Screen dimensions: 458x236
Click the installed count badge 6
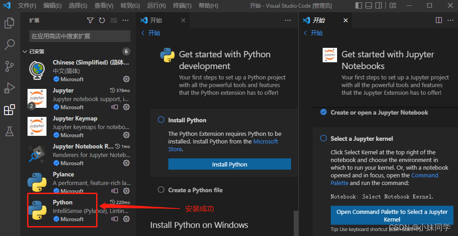click(126, 52)
